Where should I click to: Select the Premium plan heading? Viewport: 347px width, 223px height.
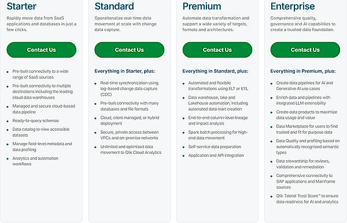coord(202,6)
